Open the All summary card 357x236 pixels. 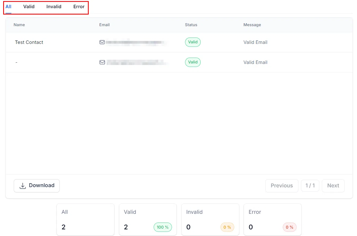[86, 219]
